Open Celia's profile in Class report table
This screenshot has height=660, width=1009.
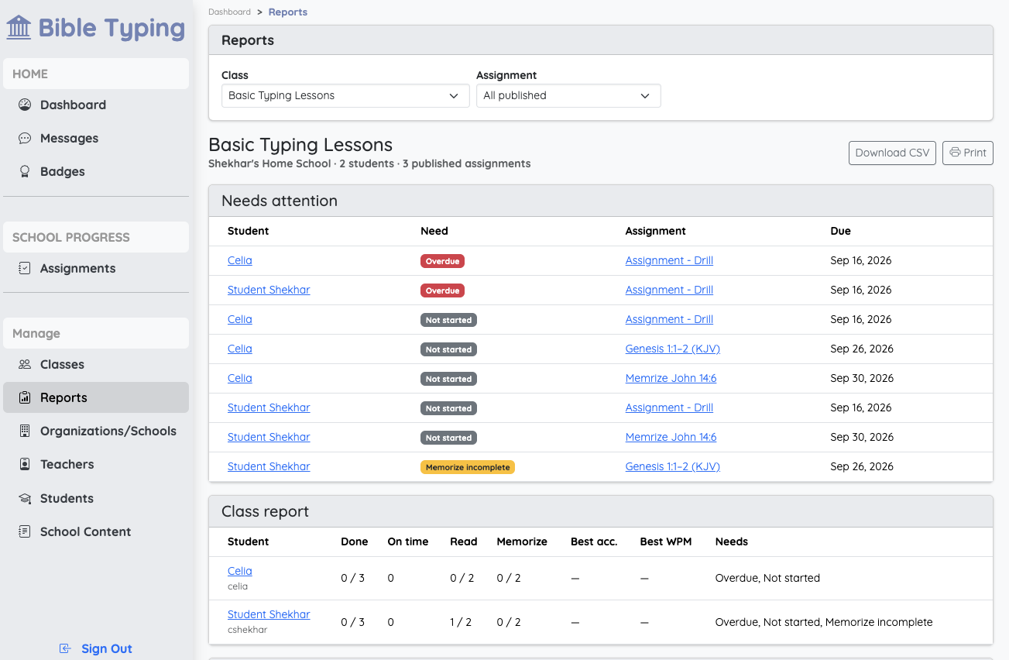[240, 571]
